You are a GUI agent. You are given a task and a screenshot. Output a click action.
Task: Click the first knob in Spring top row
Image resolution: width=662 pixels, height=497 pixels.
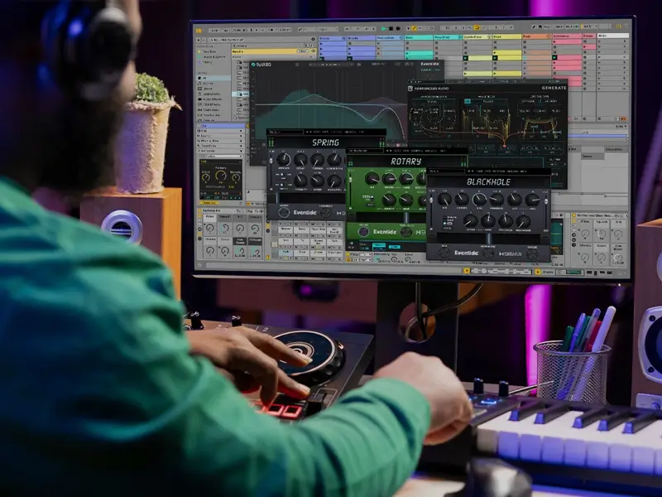283,159
